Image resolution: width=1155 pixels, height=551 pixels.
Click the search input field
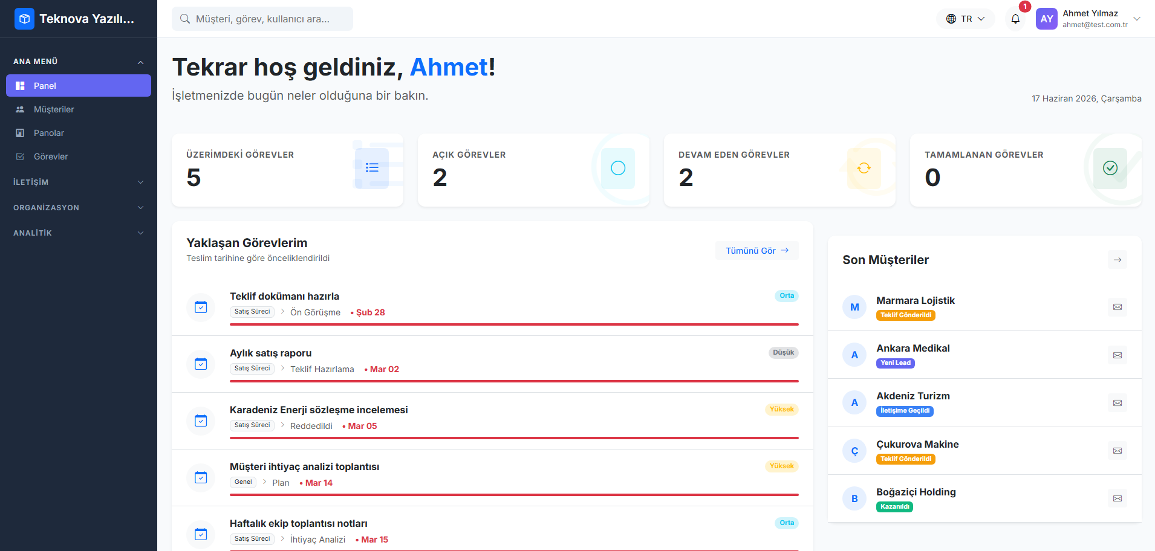[262, 19]
